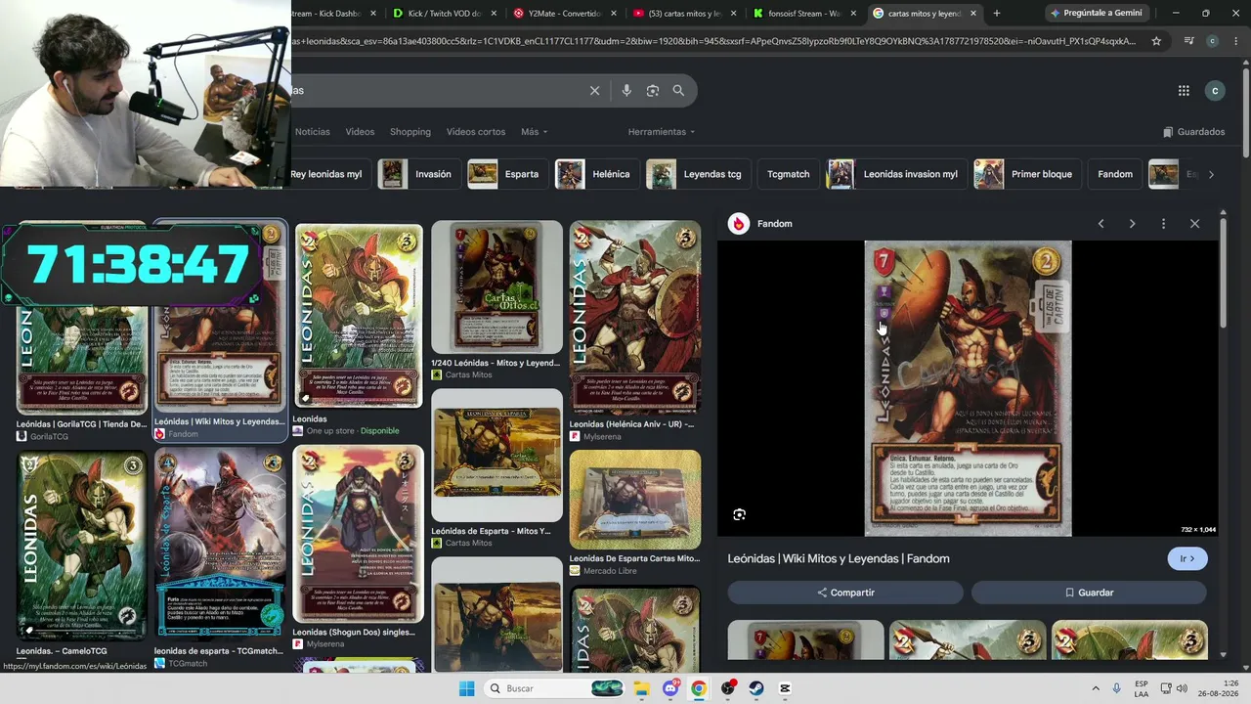Switch to Chrome in the taskbar
Image resolution: width=1251 pixels, height=704 pixels.
pos(699,688)
